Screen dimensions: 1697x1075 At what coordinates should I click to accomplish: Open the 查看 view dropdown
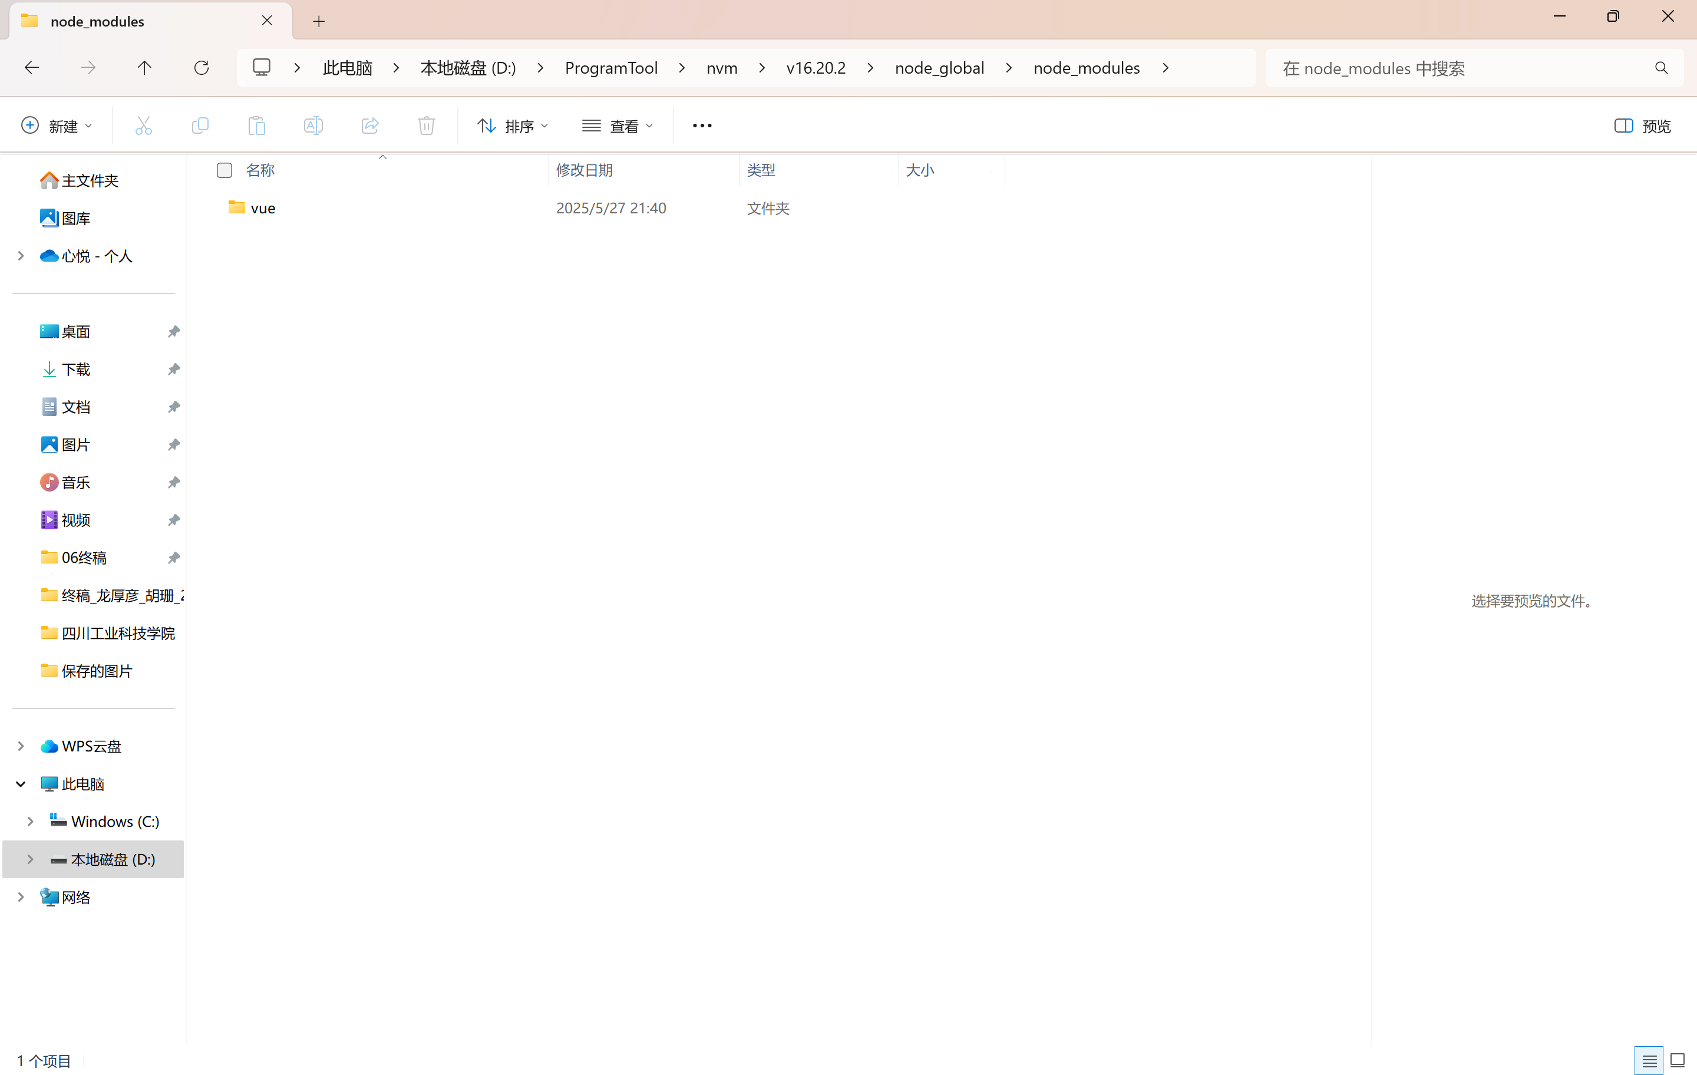[618, 126]
